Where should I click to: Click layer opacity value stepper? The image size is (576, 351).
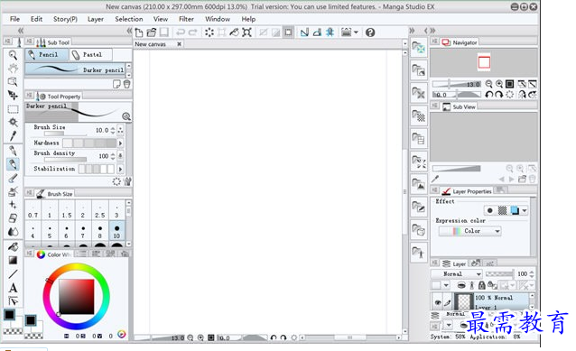pyautogui.click(x=532, y=274)
